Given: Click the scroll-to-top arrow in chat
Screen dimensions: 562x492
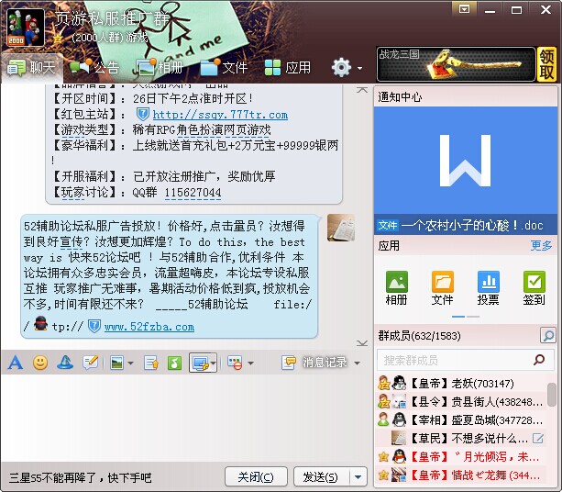Looking at the screenshot, I should pyautogui.click(x=362, y=90).
